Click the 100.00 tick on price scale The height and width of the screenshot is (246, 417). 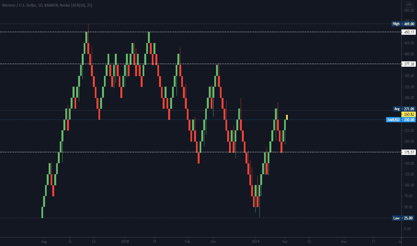(x=409, y=185)
